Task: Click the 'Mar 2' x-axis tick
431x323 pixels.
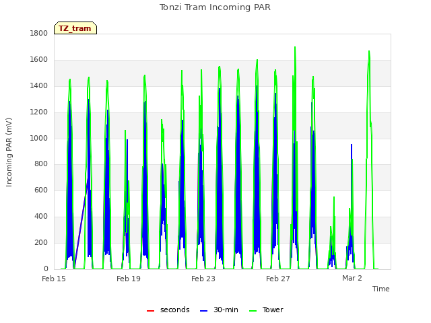Action: tap(352, 278)
